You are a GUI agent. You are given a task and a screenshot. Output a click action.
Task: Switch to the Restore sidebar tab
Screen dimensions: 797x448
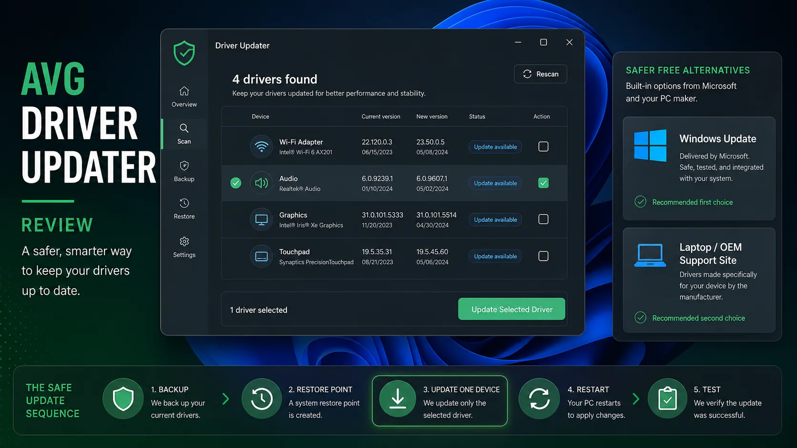pyautogui.click(x=184, y=209)
